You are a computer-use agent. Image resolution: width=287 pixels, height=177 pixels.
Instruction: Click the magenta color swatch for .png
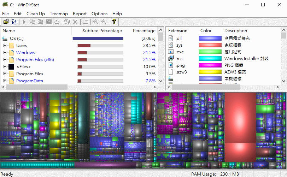pos(210,65)
